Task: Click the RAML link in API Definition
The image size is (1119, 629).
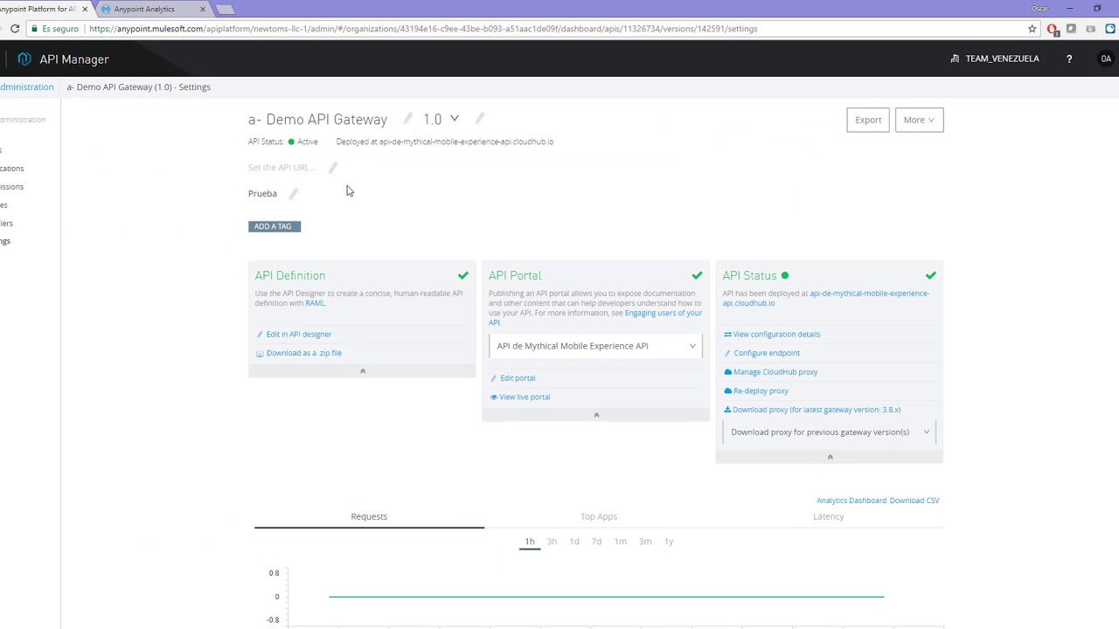Action: [x=315, y=303]
